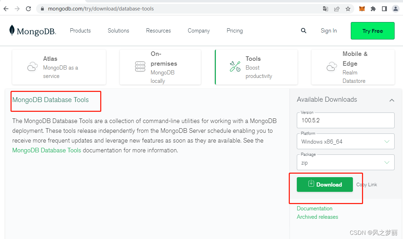The height and width of the screenshot is (239, 403).
Task: Open MongoDB Database Tools documentation link
Action: click(47, 150)
